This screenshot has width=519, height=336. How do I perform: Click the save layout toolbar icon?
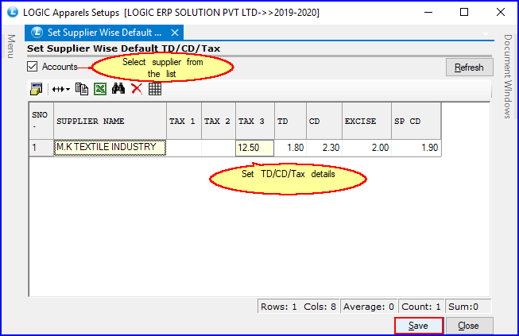pos(36,89)
